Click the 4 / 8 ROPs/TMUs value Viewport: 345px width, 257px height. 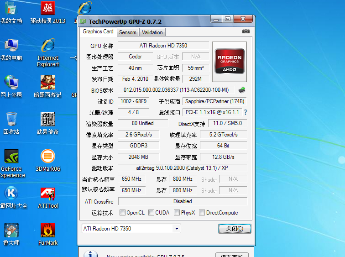(x=133, y=112)
